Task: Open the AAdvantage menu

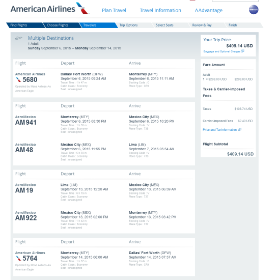Action: 209,10
